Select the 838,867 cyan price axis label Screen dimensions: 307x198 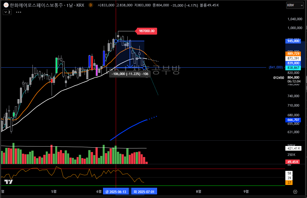(x=293, y=68)
